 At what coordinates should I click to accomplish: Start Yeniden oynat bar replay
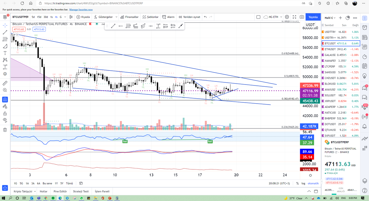(189, 17)
